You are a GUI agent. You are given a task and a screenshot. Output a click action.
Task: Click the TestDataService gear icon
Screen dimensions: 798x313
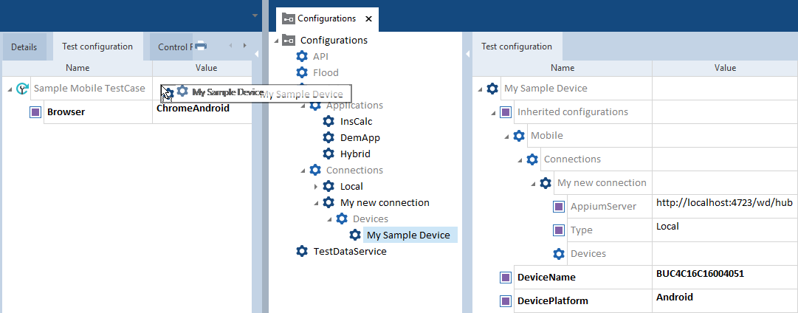[302, 252]
